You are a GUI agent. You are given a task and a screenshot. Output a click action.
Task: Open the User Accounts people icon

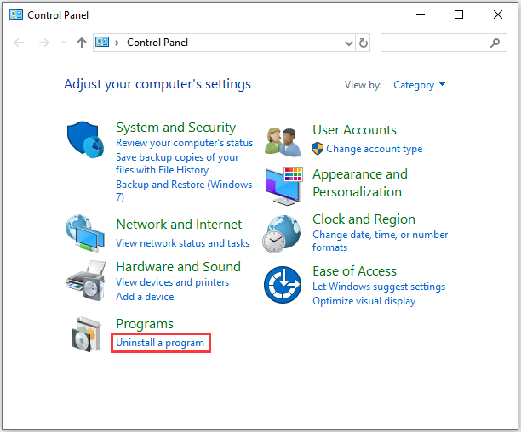pos(283,142)
